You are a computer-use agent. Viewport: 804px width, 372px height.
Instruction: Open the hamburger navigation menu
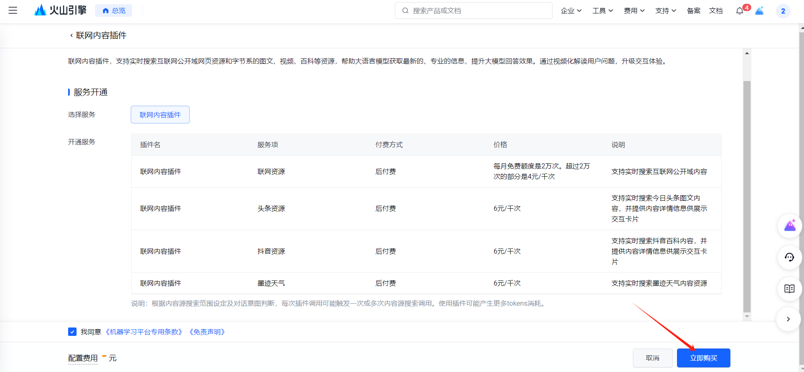click(x=13, y=10)
